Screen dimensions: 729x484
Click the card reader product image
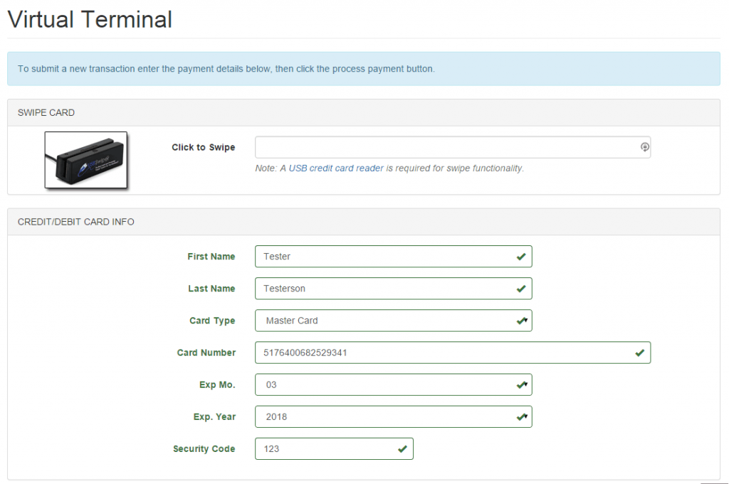85,160
